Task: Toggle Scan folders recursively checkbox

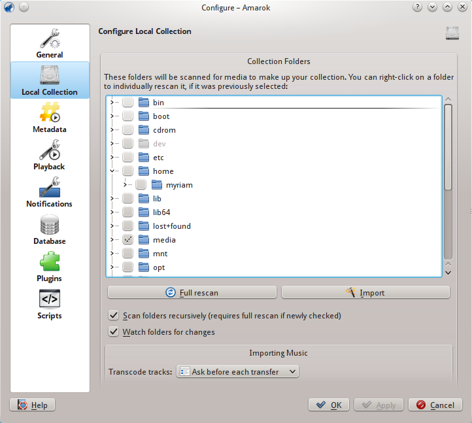Action: [114, 316]
